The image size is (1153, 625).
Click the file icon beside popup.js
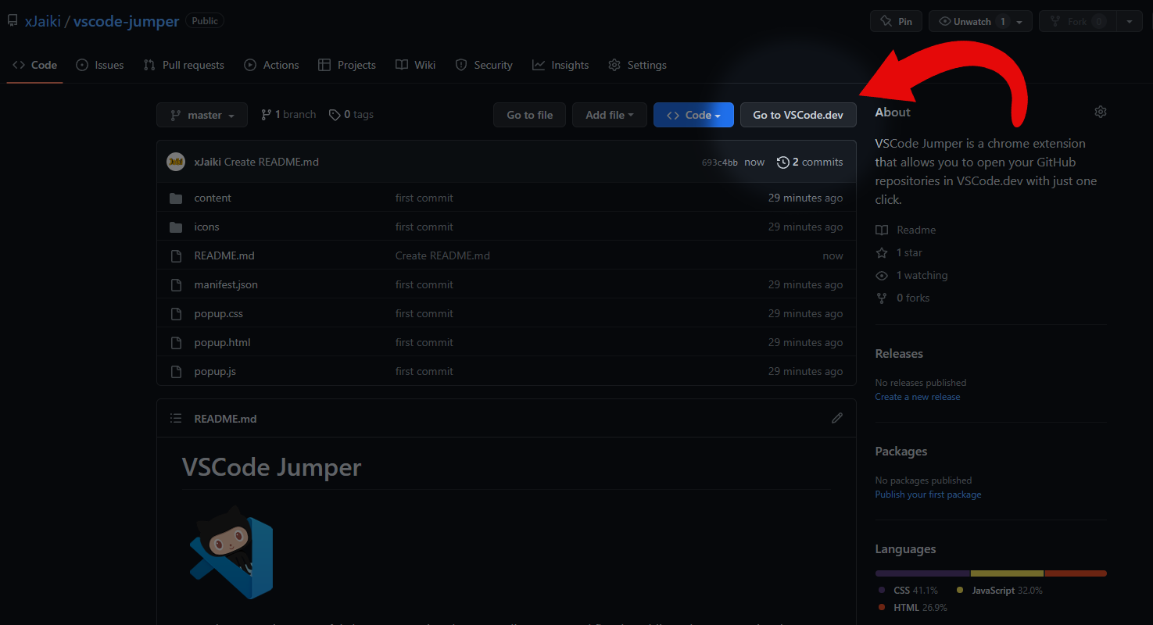(176, 372)
